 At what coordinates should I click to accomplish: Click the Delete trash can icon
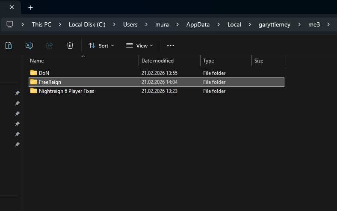point(70,45)
